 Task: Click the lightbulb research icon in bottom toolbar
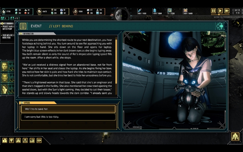pos(12,140)
